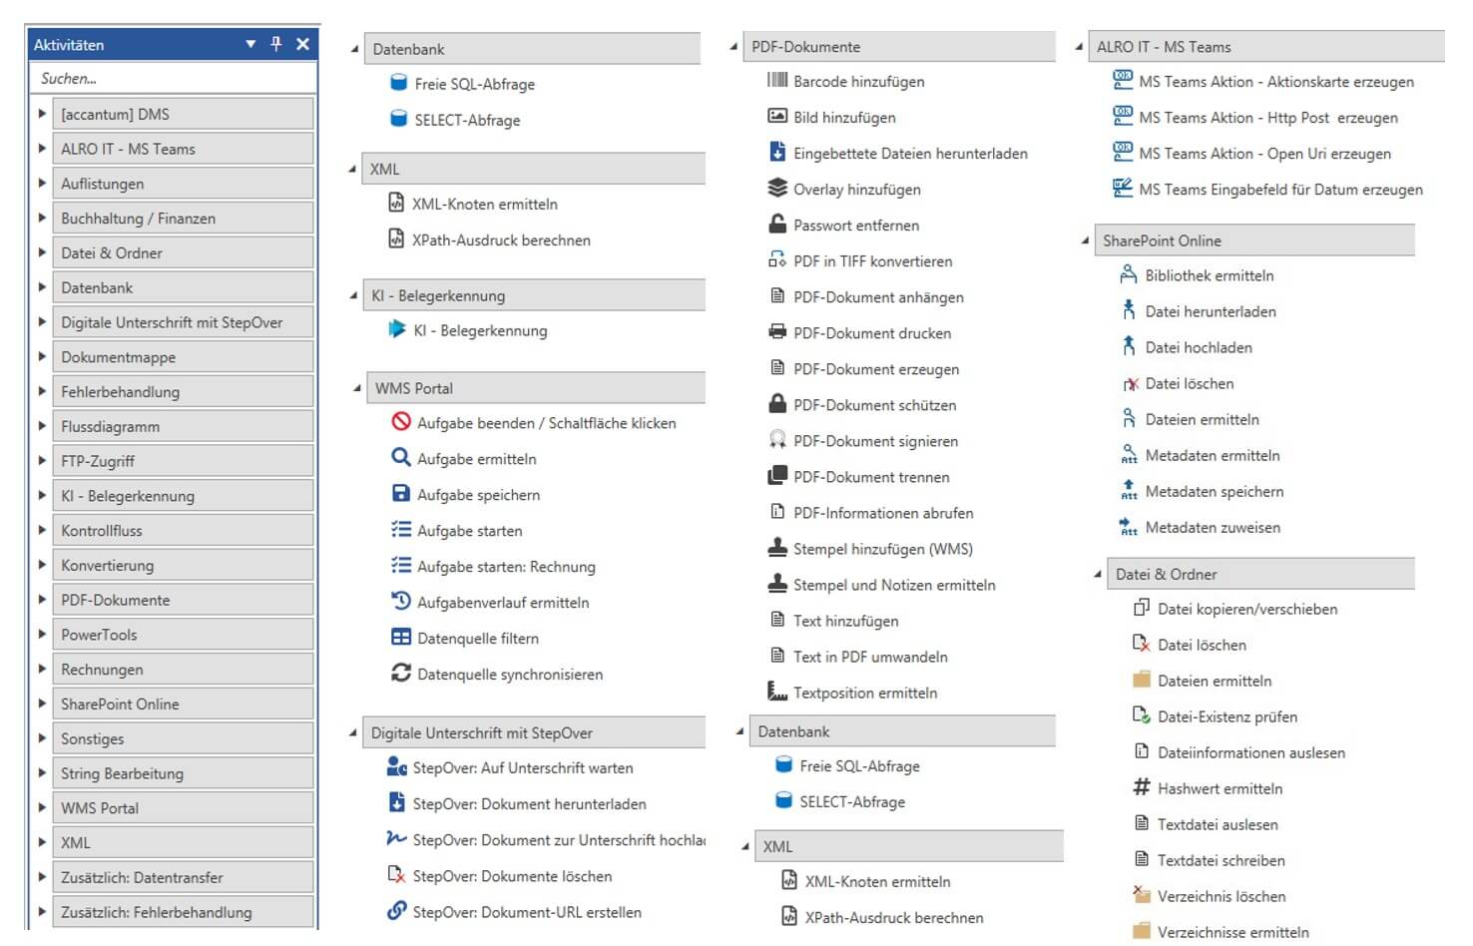Select the Kontrollfluss category
The image size is (1473, 946).
coord(183,530)
